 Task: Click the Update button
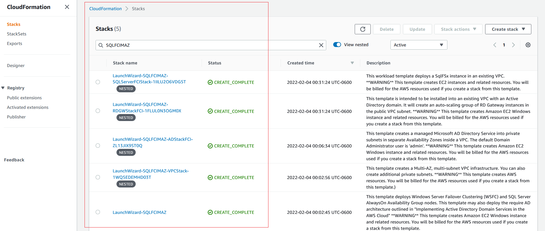417,29
